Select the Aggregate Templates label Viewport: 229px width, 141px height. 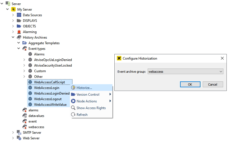coord(44,43)
